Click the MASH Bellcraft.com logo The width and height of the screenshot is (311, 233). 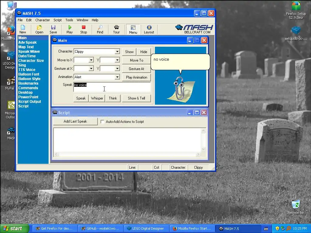coord(194,29)
